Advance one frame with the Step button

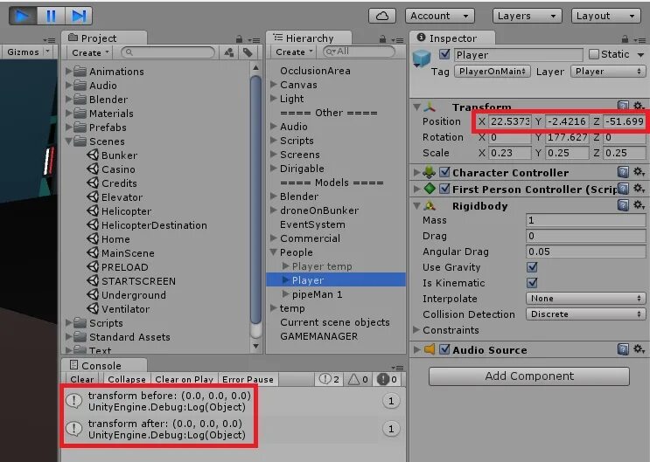[x=79, y=16]
